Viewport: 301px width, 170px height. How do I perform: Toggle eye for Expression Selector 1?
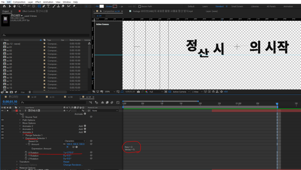coord(2,138)
